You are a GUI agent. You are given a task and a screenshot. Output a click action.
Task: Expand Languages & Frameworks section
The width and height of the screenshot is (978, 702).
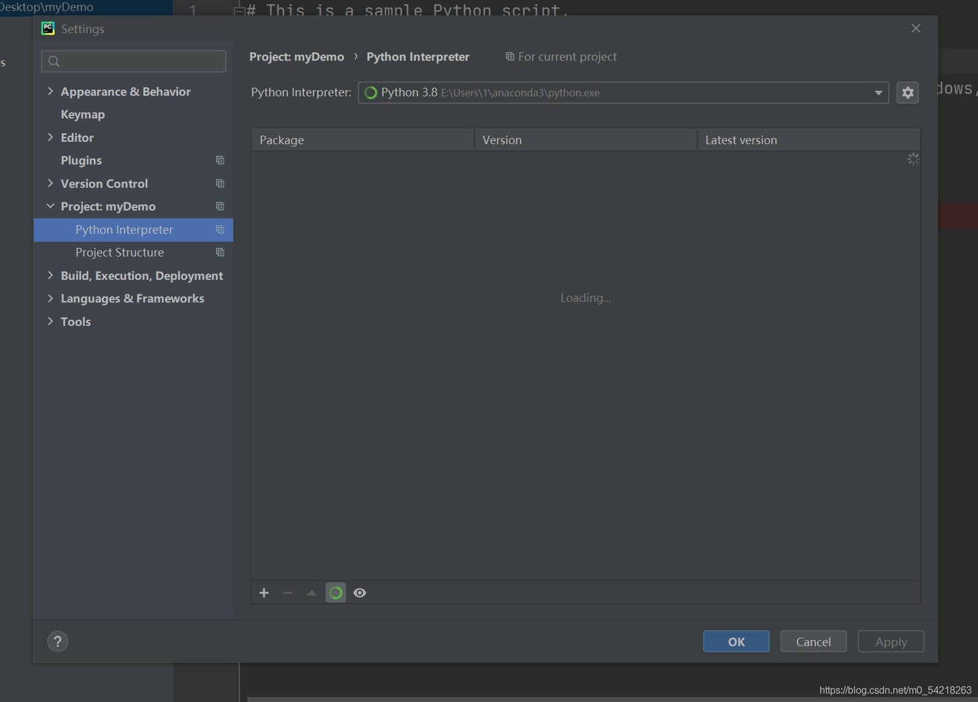tap(50, 298)
